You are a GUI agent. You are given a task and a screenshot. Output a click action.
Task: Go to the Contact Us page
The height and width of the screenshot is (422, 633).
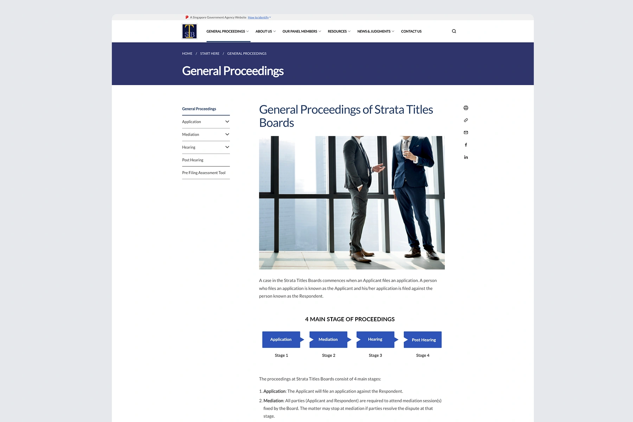coord(411,31)
